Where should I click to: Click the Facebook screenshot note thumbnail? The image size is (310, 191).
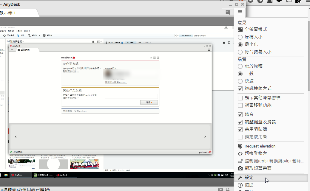[x=22, y=164]
